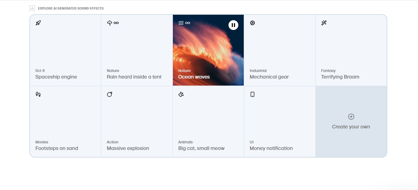Click the Ocean waves image thumbnail
Viewport: 418px width, 190px height.
click(208, 50)
